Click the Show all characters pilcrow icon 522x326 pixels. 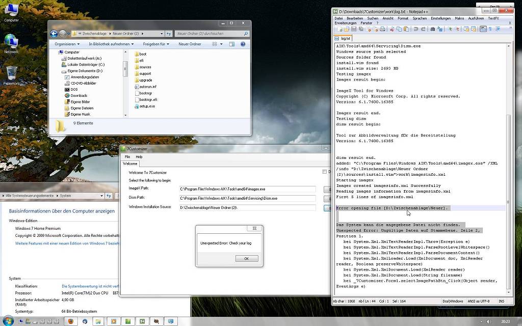click(490, 29)
